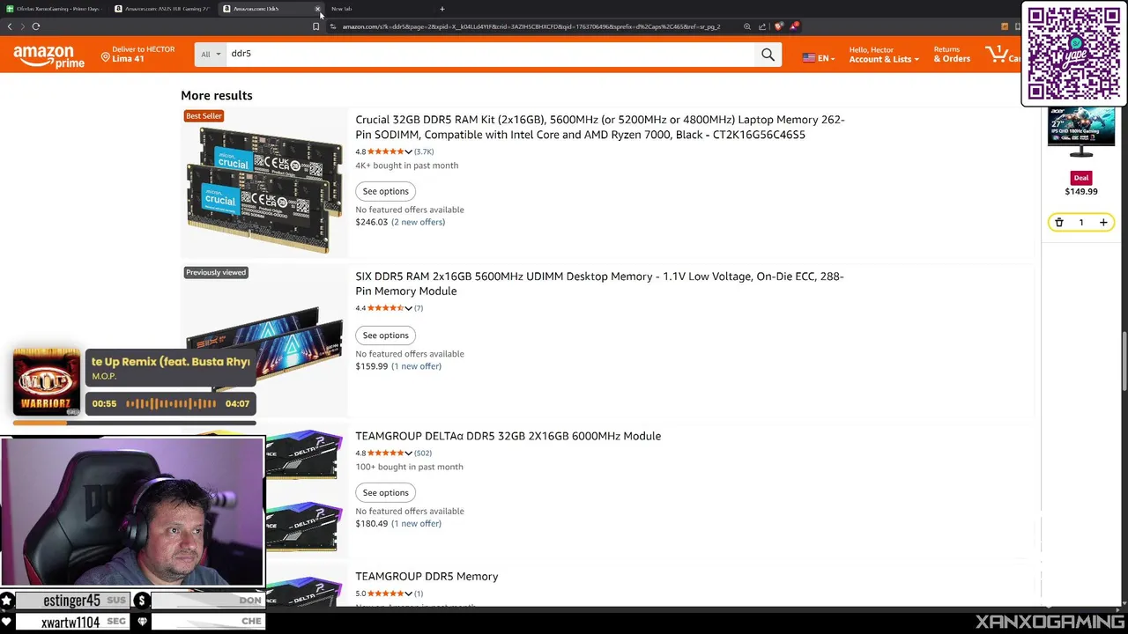The image size is (1128, 634).
Task: Click the page vertical scrollbar thumb
Action: (x=1124, y=361)
